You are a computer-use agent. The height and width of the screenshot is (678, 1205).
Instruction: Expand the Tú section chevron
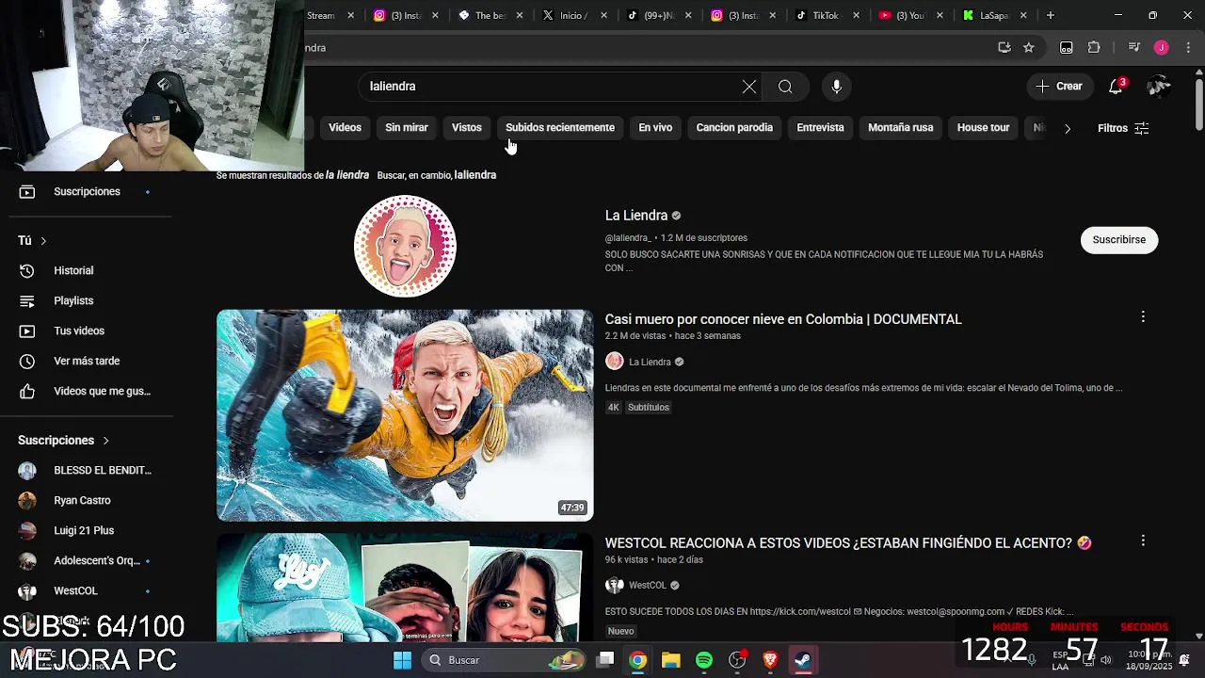point(43,241)
